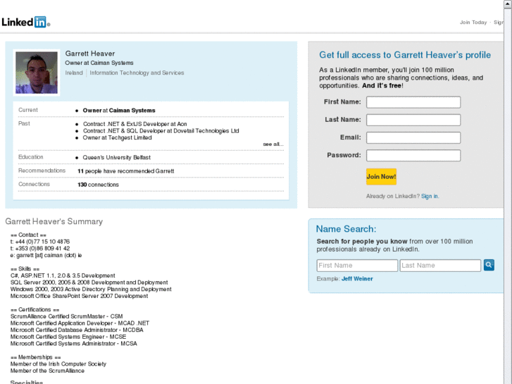The height and width of the screenshot is (384, 512).
Task: Click the Join Today link
Action: click(x=473, y=23)
